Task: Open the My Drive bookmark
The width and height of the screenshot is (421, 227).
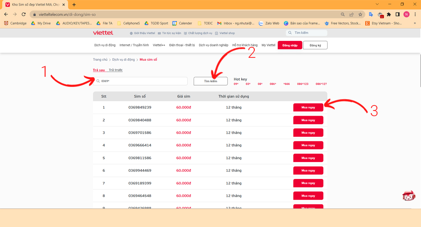Action: pyautogui.click(x=41, y=23)
